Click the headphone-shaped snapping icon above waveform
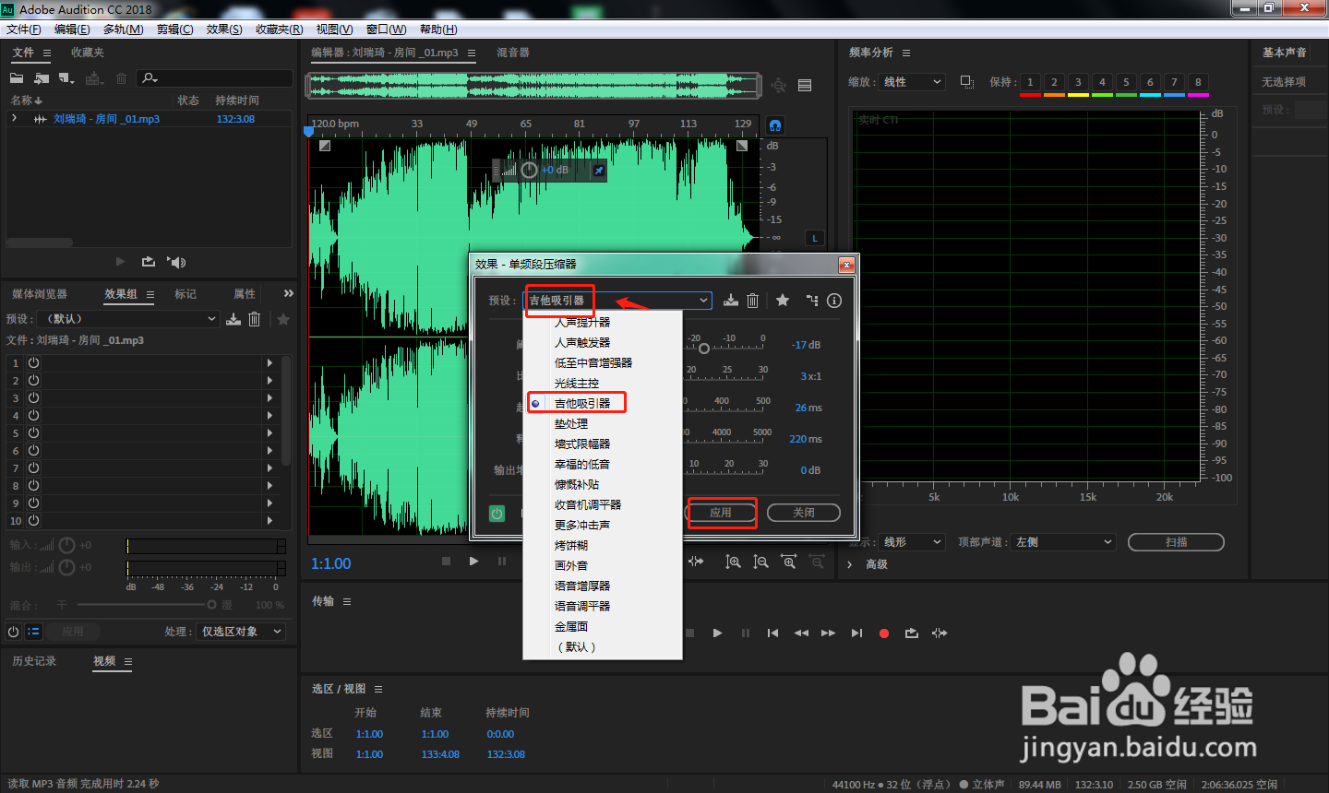 (775, 124)
